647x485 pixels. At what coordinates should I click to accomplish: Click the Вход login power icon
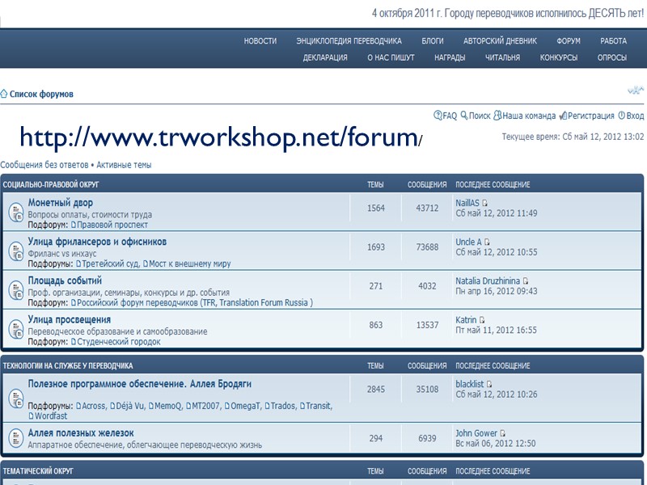click(621, 116)
